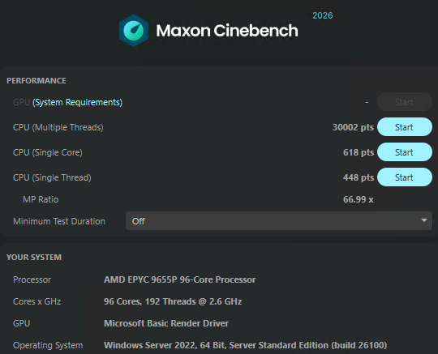
Task: Click the YOUR SYSTEM section heading
Action: [x=34, y=258]
